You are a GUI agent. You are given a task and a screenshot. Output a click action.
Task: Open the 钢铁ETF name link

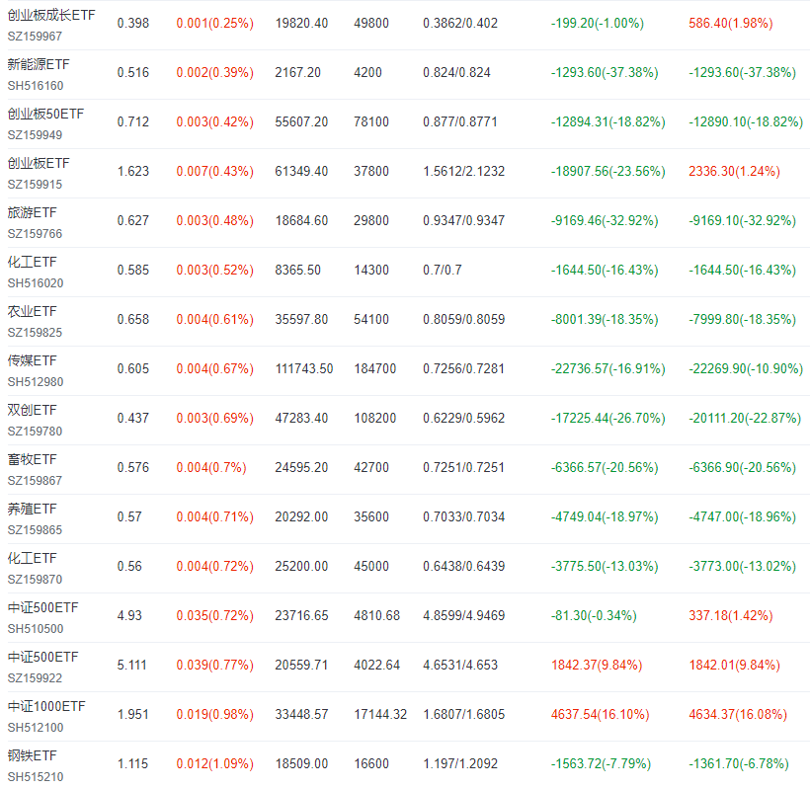(x=32, y=756)
